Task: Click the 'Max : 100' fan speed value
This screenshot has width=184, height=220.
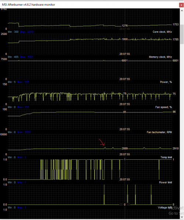Action: (23, 107)
